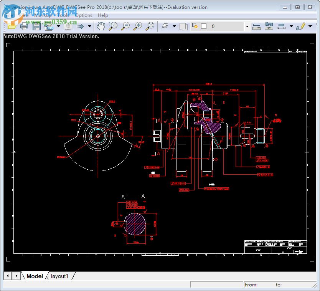Select the Pan hand tool
The image size is (320, 291).
point(101,26)
